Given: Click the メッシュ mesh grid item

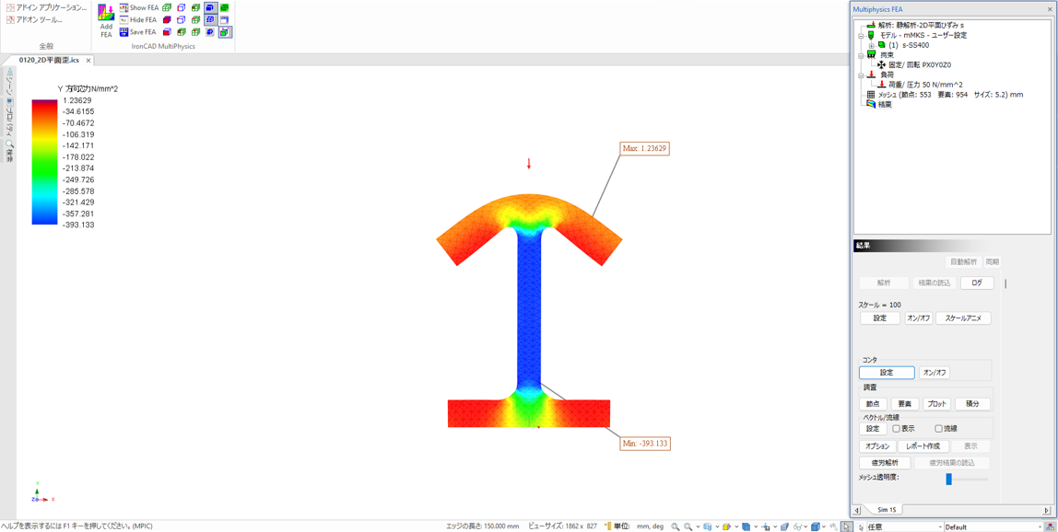Looking at the screenshot, I should click(870, 95).
